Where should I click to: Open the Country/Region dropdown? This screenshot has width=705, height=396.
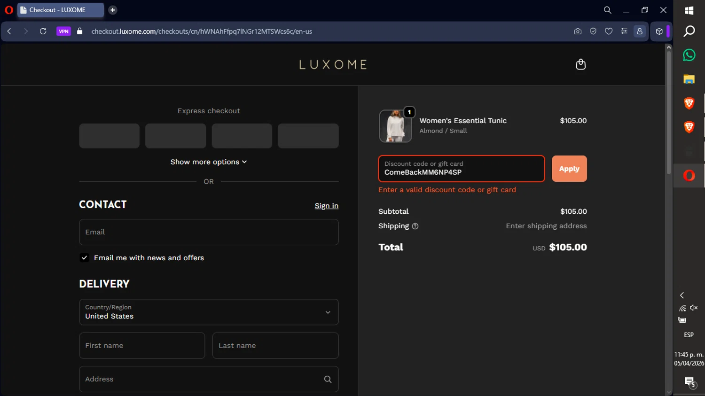coord(209,312)
